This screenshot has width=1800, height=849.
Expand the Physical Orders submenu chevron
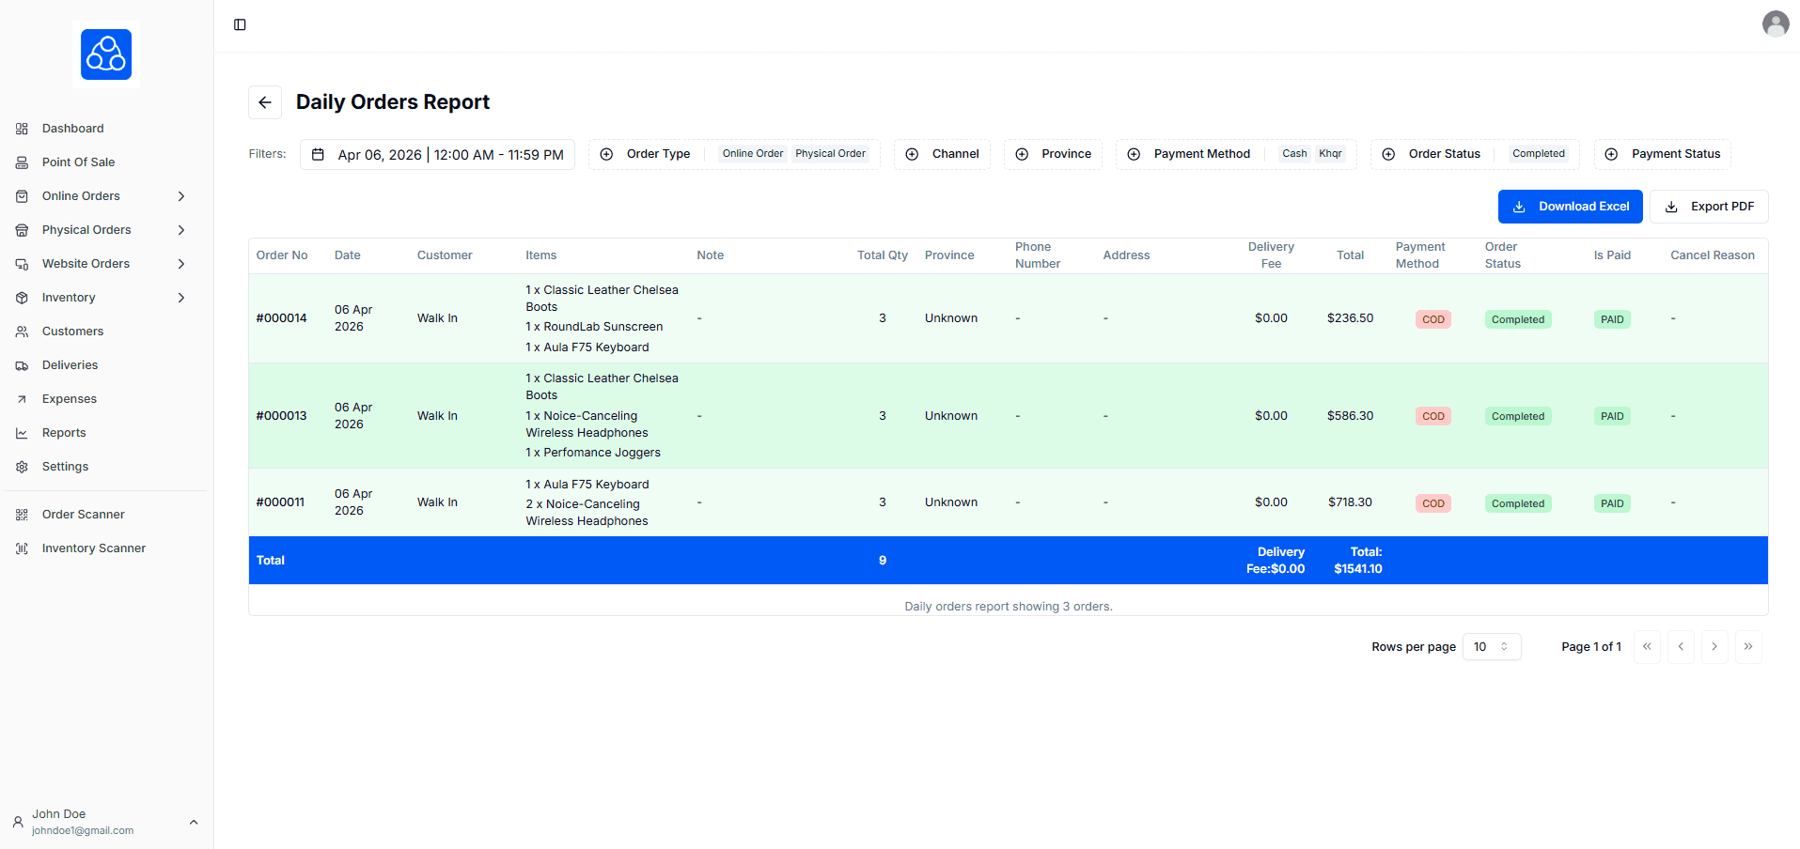click(x=181, y=230)
